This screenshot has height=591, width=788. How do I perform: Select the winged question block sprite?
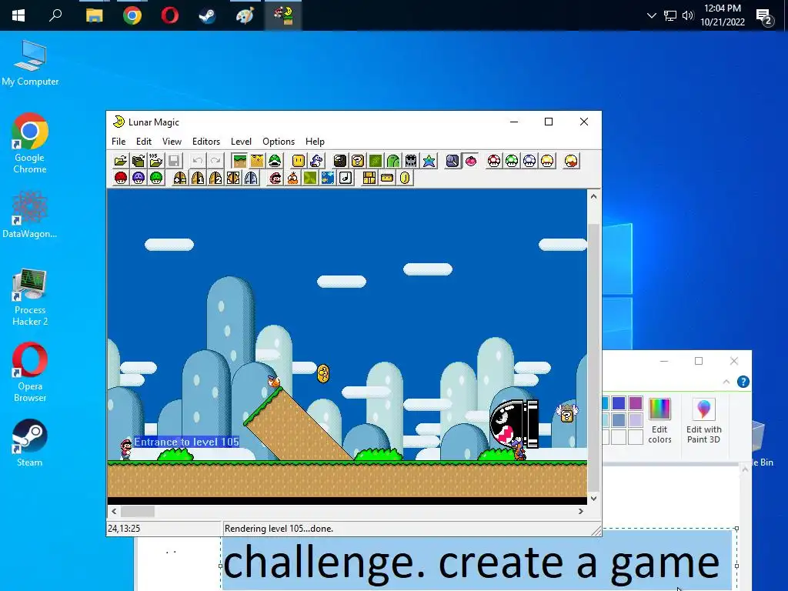pos(567,413)
